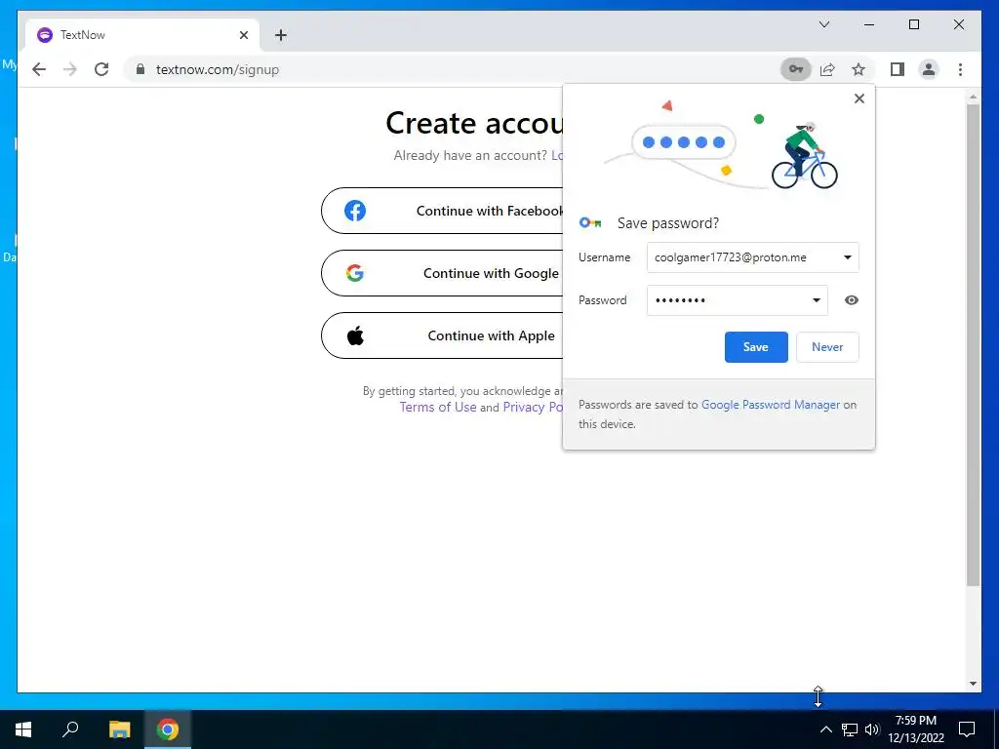
Task: Close the TextNow tab
Action: pos(243,35)
